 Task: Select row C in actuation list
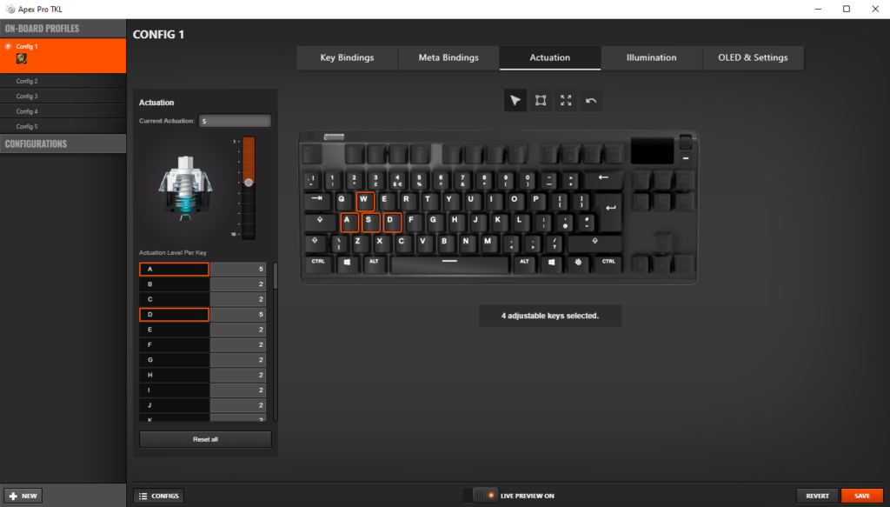202,299
